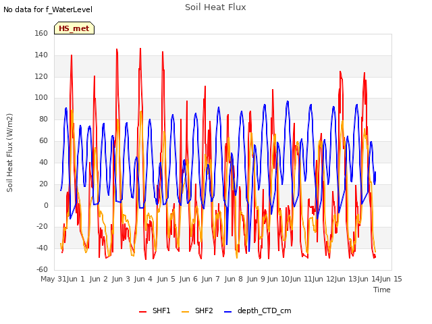Click the Jun 3 x-axis tick label
This screenshot has width=432, height=324.
point(121,279)
